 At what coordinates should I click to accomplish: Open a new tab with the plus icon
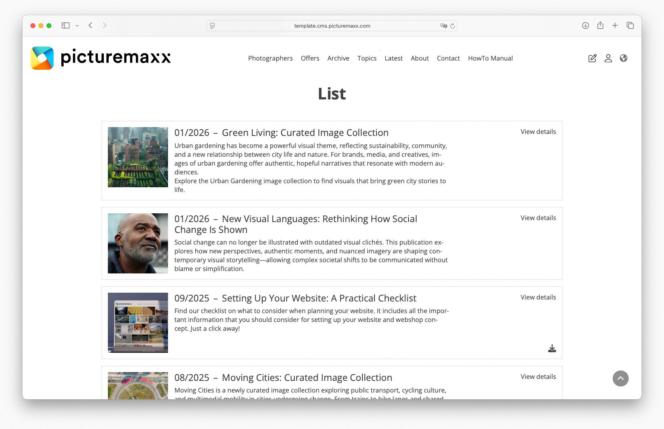(x=615, y=25)
